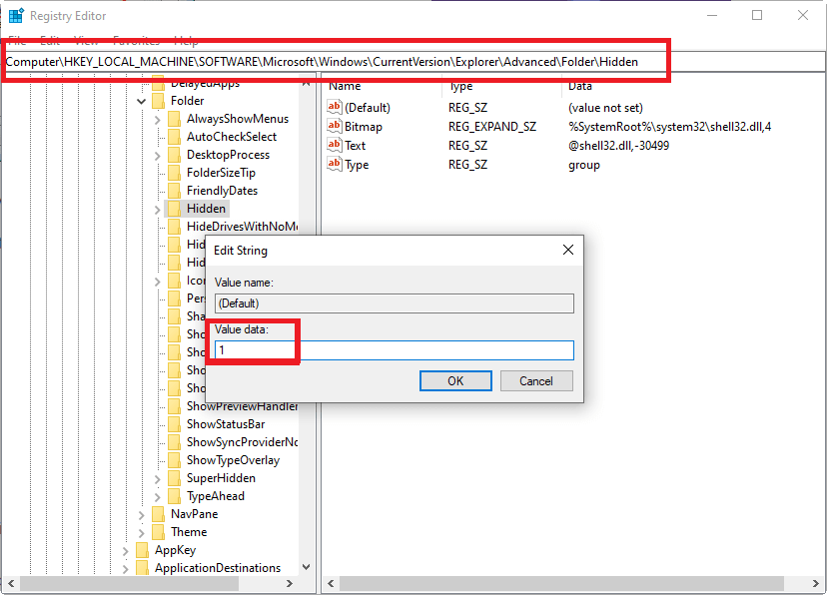This screenshot has width=827, height=595.
Task: Click the ShowTypeOverlay folder icon
Action: (x=174, y=460)
